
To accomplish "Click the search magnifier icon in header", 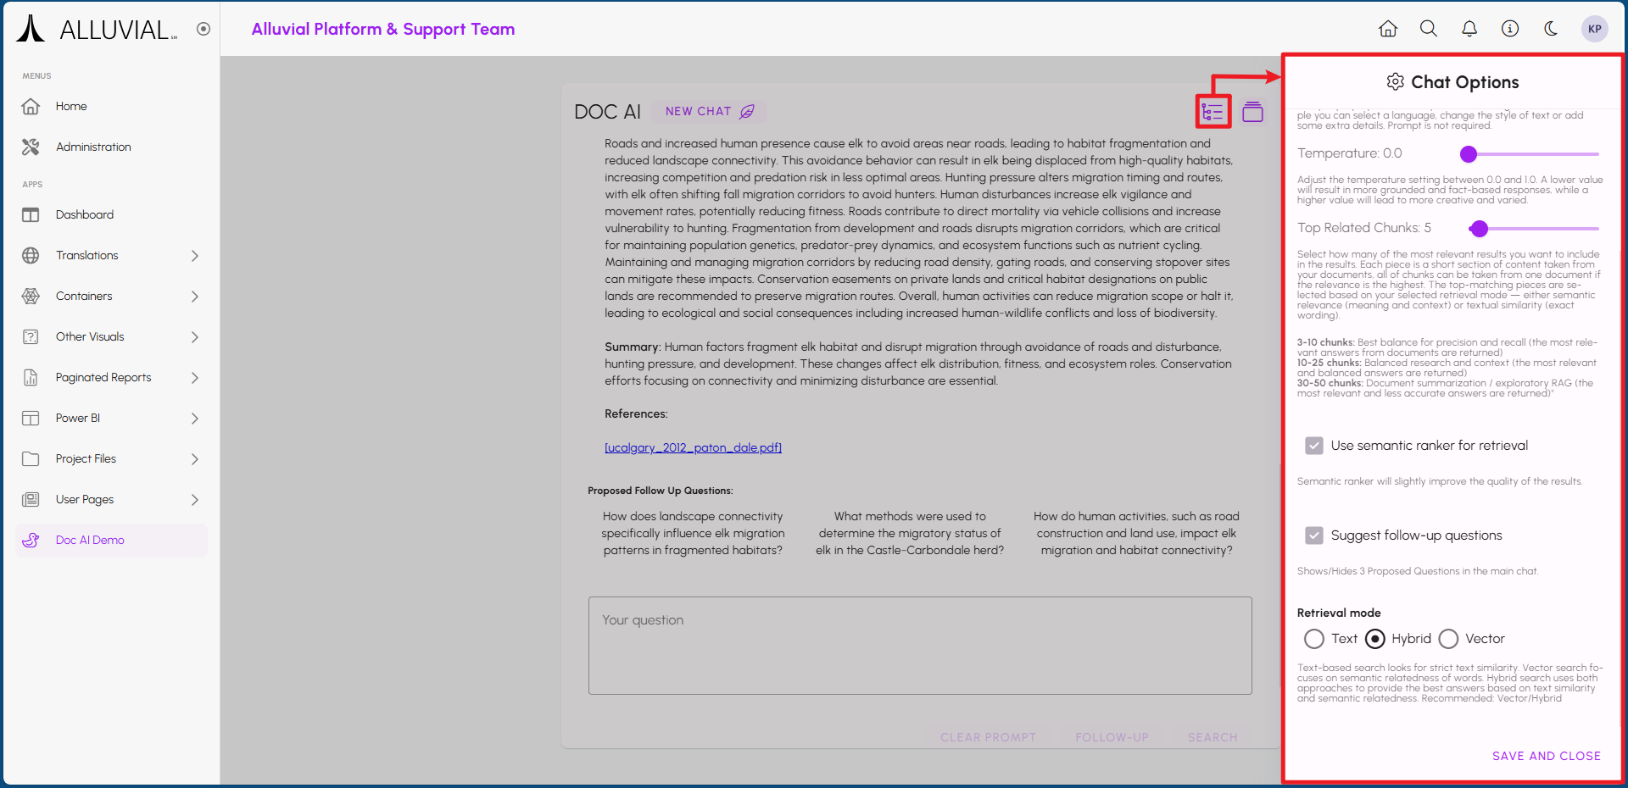I will [1429, 29].
